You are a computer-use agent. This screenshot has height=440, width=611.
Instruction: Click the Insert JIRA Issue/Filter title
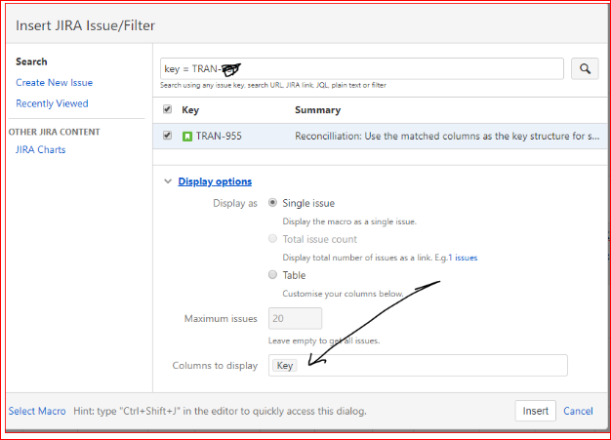click(x=85, y=25)
